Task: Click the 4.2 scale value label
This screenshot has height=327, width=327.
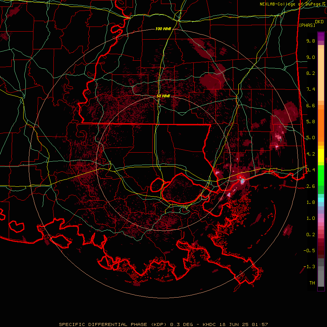Action: pos(311,154)
